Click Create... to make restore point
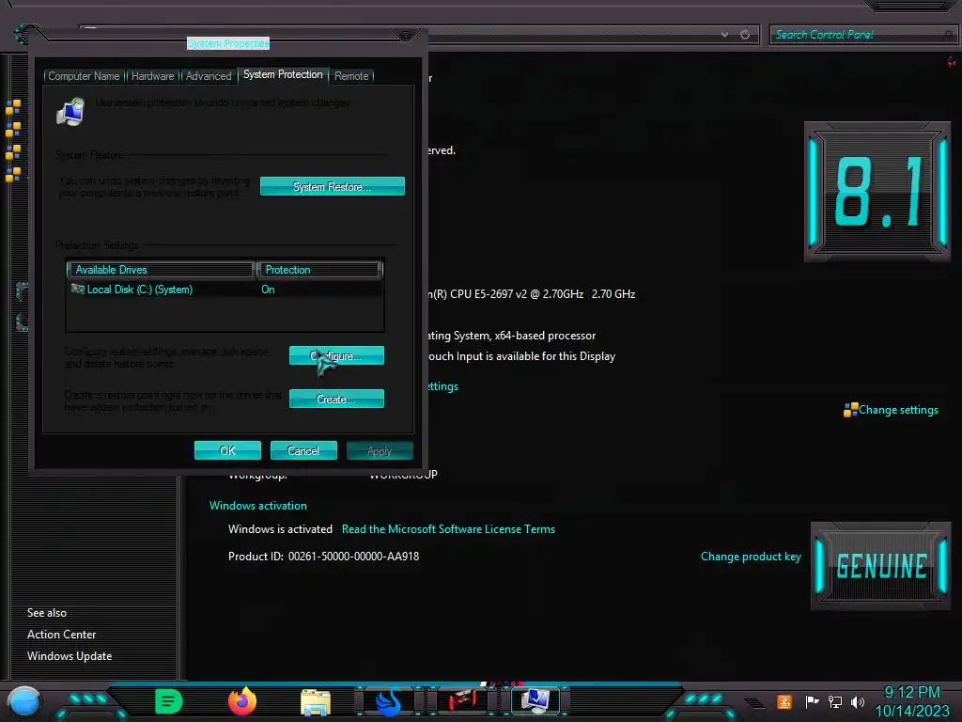Screen dimensions: 962x722 point(337,399)
